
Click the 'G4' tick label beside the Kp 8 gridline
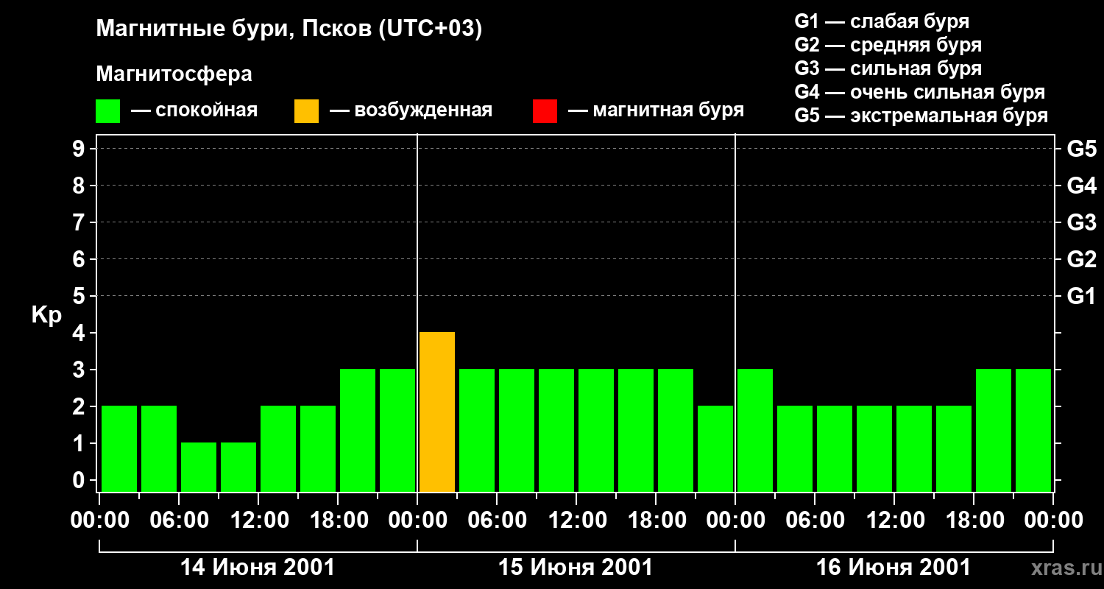point(1082,186)
